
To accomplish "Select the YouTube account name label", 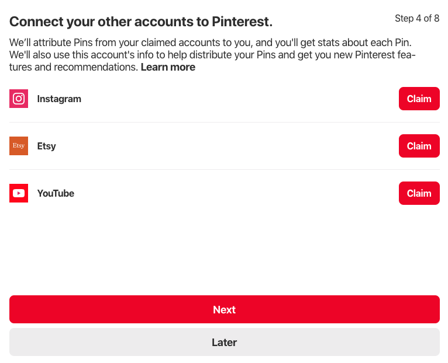I will (56, 193).
